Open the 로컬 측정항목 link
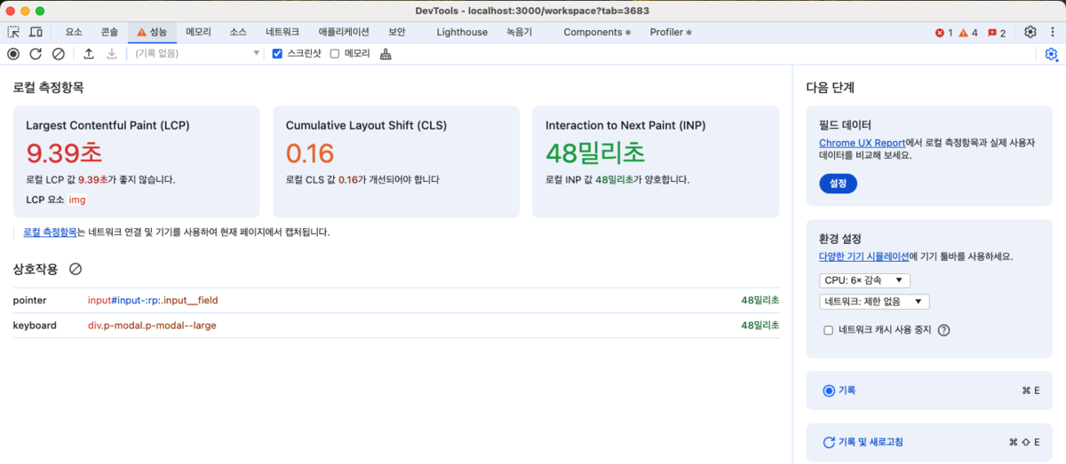This screenshot has width=1066, height=464. (50, 232)
